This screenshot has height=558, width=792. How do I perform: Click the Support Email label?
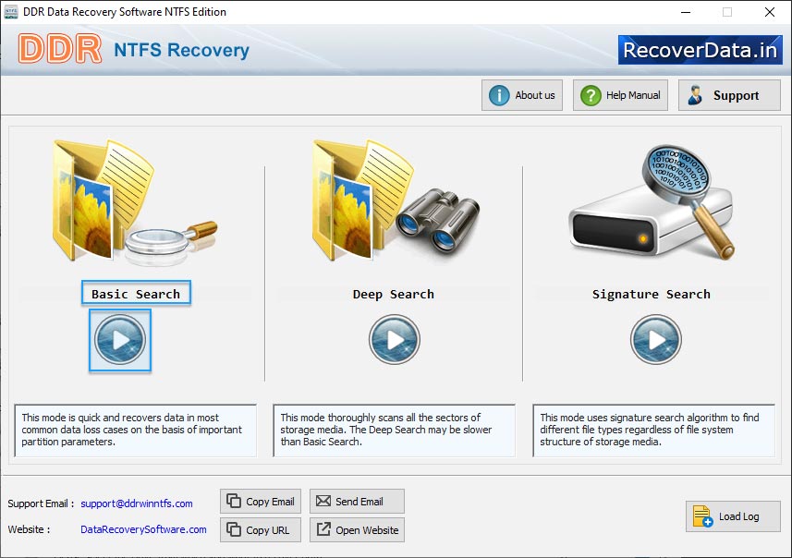click(x=41, y=503)
